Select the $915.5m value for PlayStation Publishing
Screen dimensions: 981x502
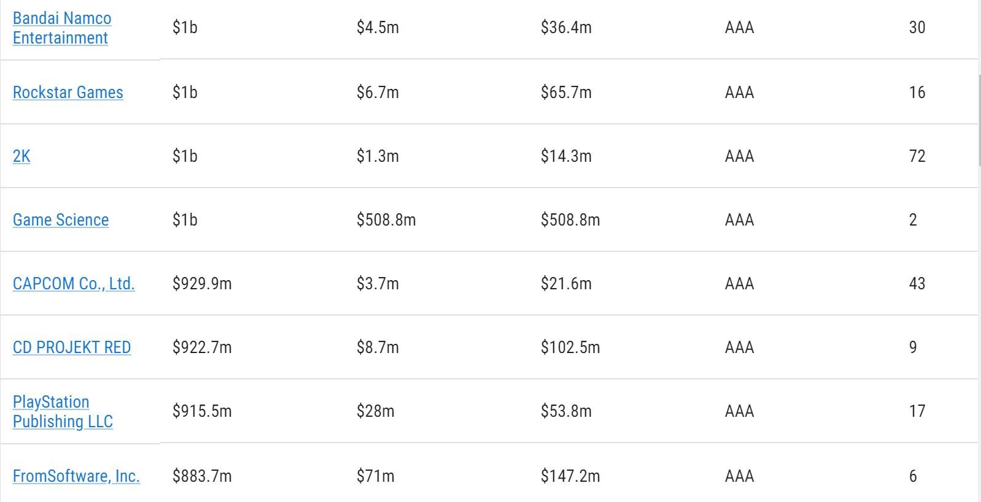click(x=202, y=411)
